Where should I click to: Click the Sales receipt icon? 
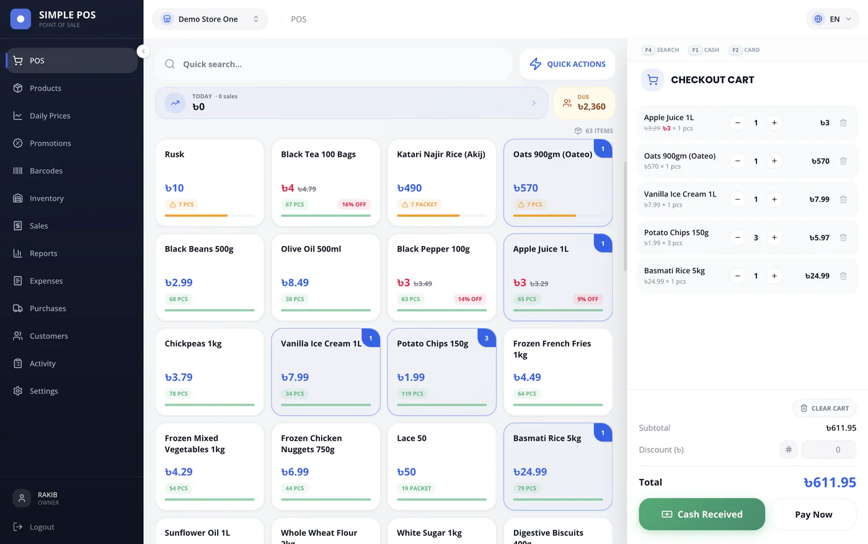coord(18,226)
